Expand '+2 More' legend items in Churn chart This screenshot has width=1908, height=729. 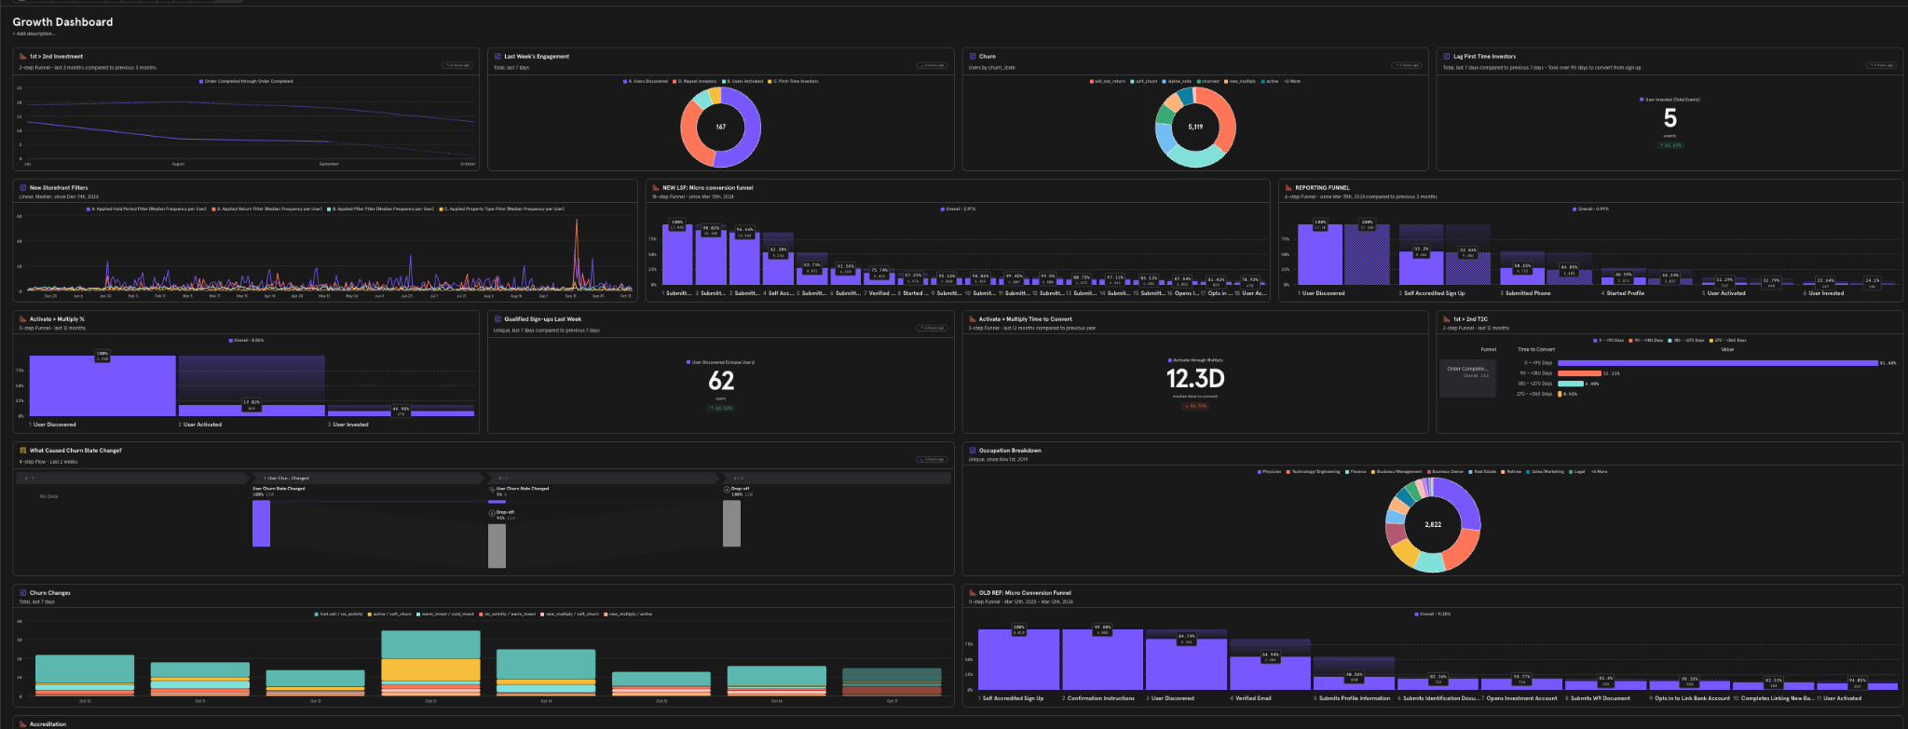tap(1292, 81)
